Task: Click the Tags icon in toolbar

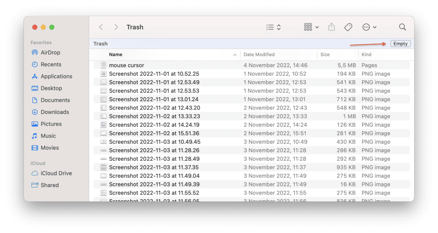Action: [x=348, y=27]
